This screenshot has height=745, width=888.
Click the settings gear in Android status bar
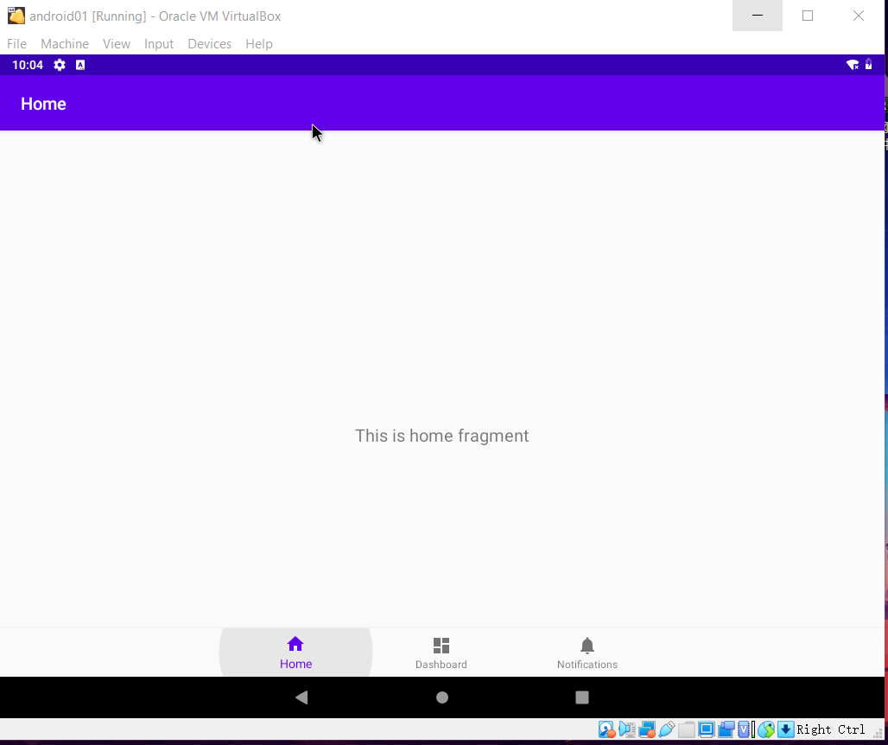tap(60, 65)
